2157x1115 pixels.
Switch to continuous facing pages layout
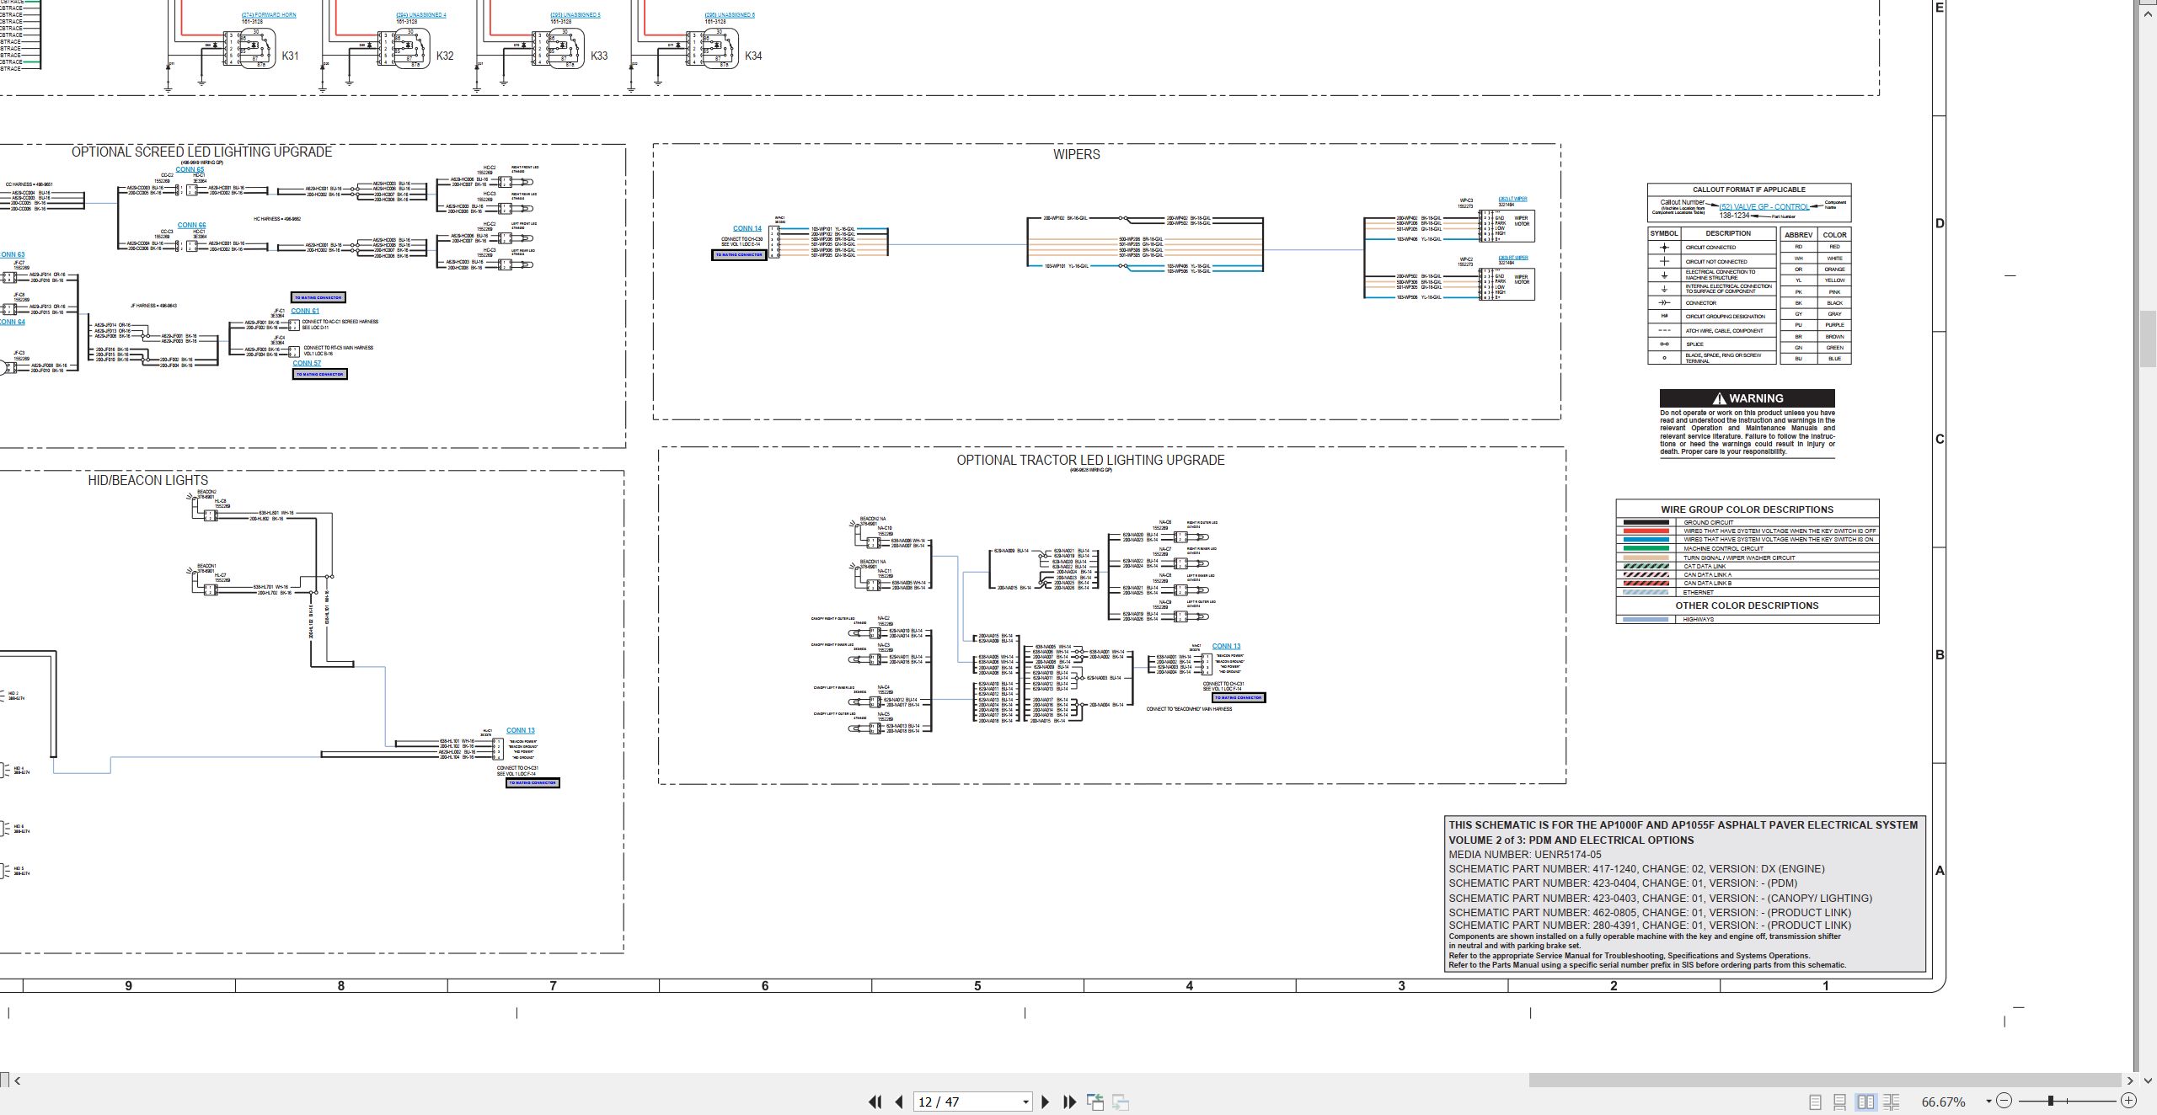coord(1891,1102)
